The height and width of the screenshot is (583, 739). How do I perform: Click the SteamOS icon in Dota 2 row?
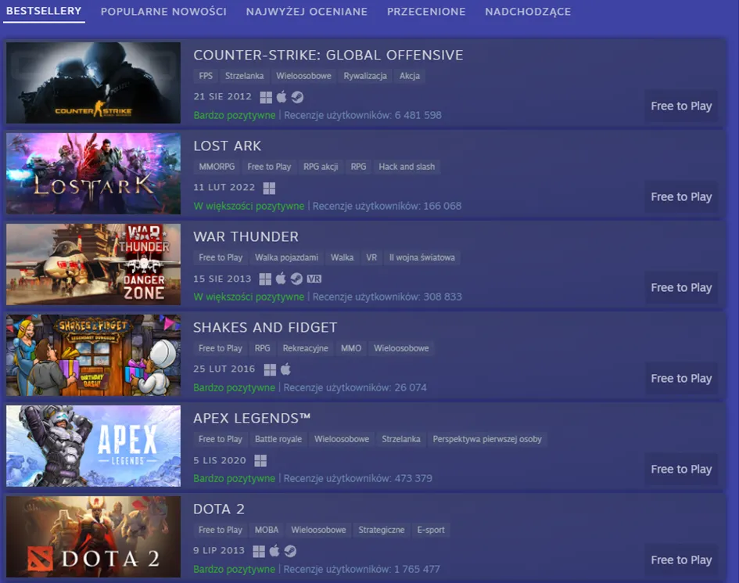pyautogui.click(x=290, y=551)
